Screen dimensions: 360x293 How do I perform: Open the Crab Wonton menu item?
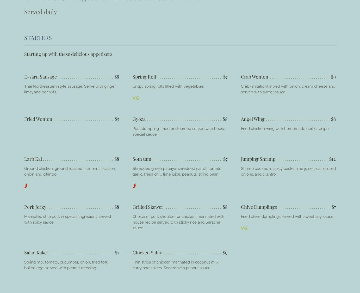point(254,77)
